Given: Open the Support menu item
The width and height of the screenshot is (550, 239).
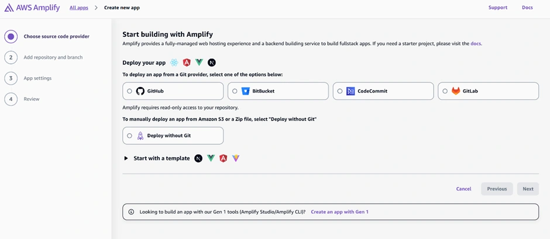Looking at the screenshot, I should [498, 8].
